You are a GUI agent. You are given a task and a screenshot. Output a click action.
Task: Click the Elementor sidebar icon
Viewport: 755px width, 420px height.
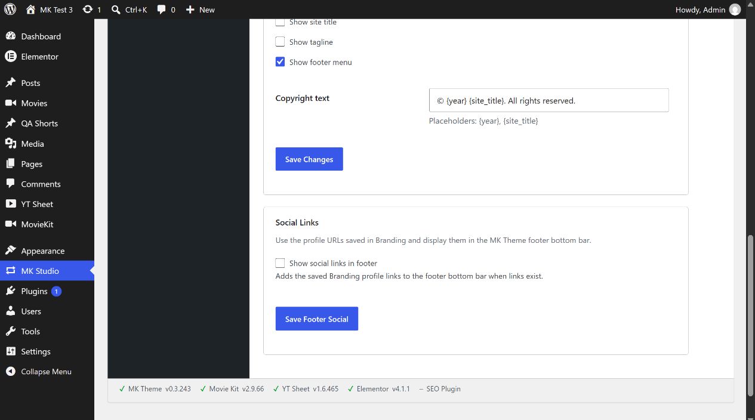[10, 57]
